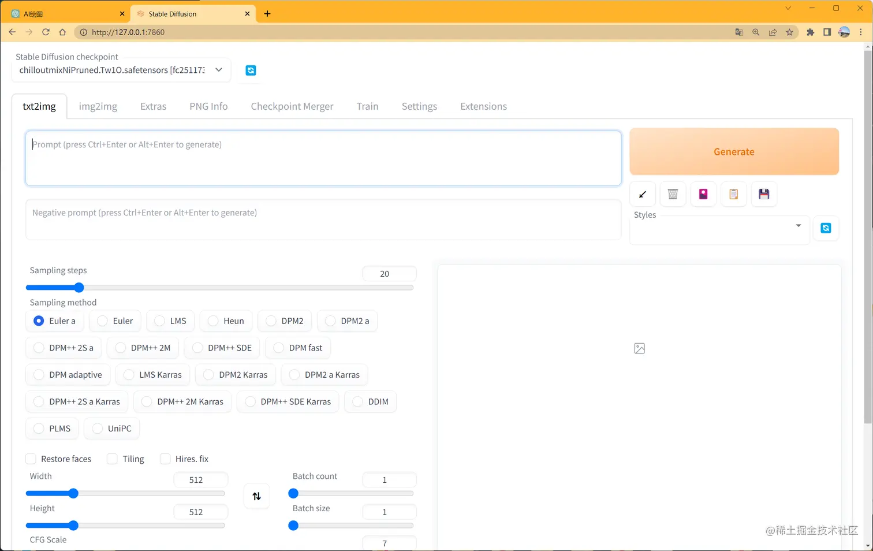Open the zoom magnifier icon in address bar
Screen dimensions: 873x551
point(756,32)
